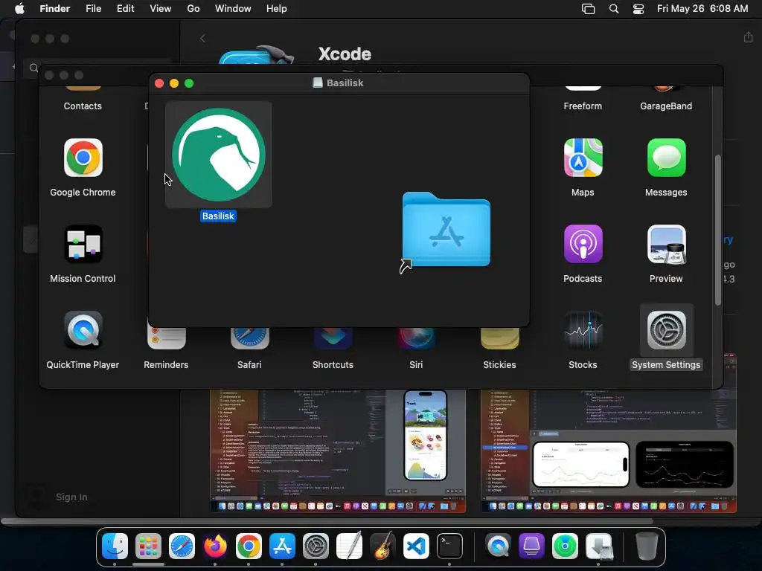Open the Go menu
The image size is (762, 571).
193,9
